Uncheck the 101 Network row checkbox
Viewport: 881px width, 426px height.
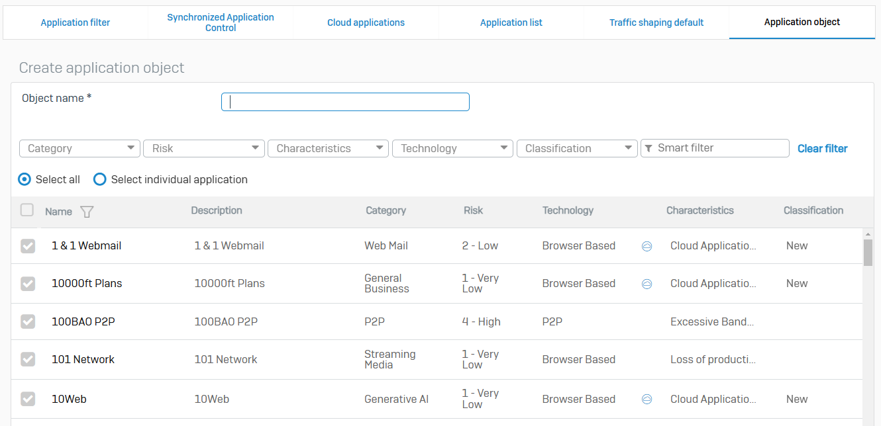(28, 359)
